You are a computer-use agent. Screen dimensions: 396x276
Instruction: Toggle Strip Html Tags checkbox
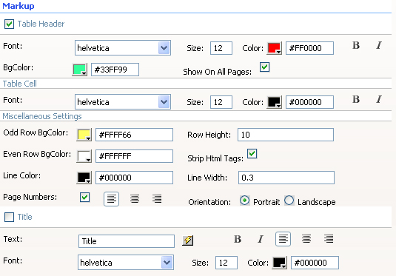252,153
